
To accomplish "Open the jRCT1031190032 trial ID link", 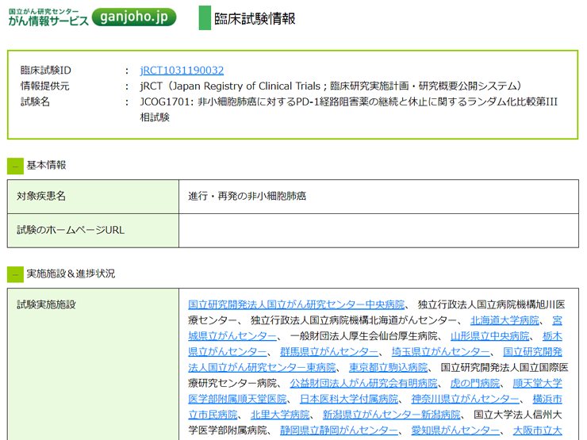I will point(182,71).
